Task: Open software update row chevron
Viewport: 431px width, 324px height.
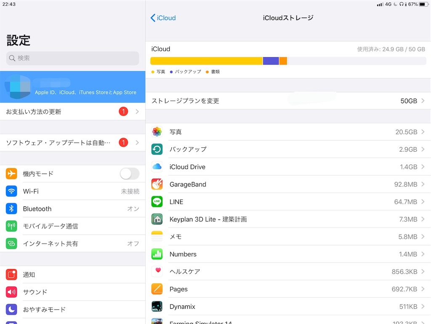Action: (x=137, y=142)
